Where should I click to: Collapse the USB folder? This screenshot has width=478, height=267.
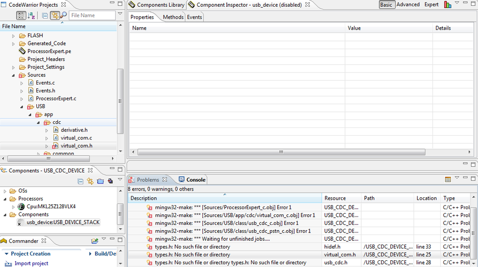(22, 107)
